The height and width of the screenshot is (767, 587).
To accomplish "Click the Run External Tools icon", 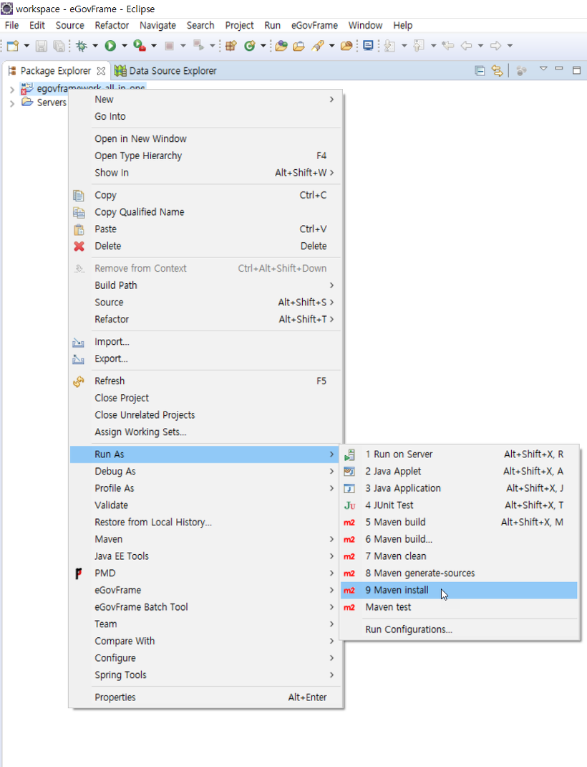I will (x=140, y=46).
